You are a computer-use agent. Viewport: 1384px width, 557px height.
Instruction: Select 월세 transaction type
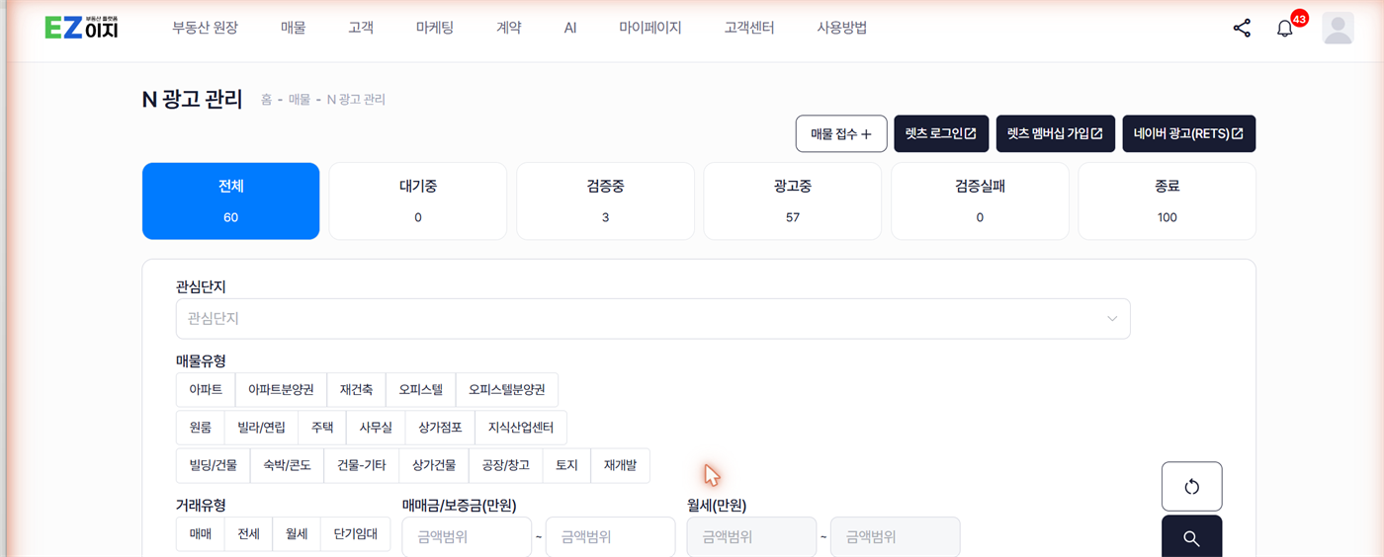[297, 534]
